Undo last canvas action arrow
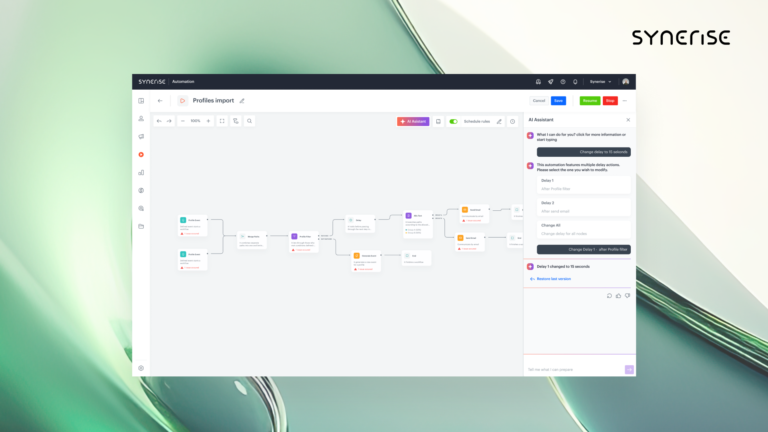Image resolution: width=768 pixels, height=432 pixels. pos(159,121)
